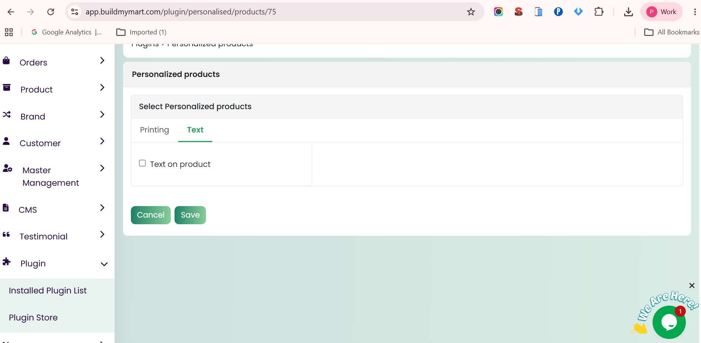The height and width of the screenshot is (343, 701).
Task: Expand the CMS menu chevron
Action: tap(102, 208)
